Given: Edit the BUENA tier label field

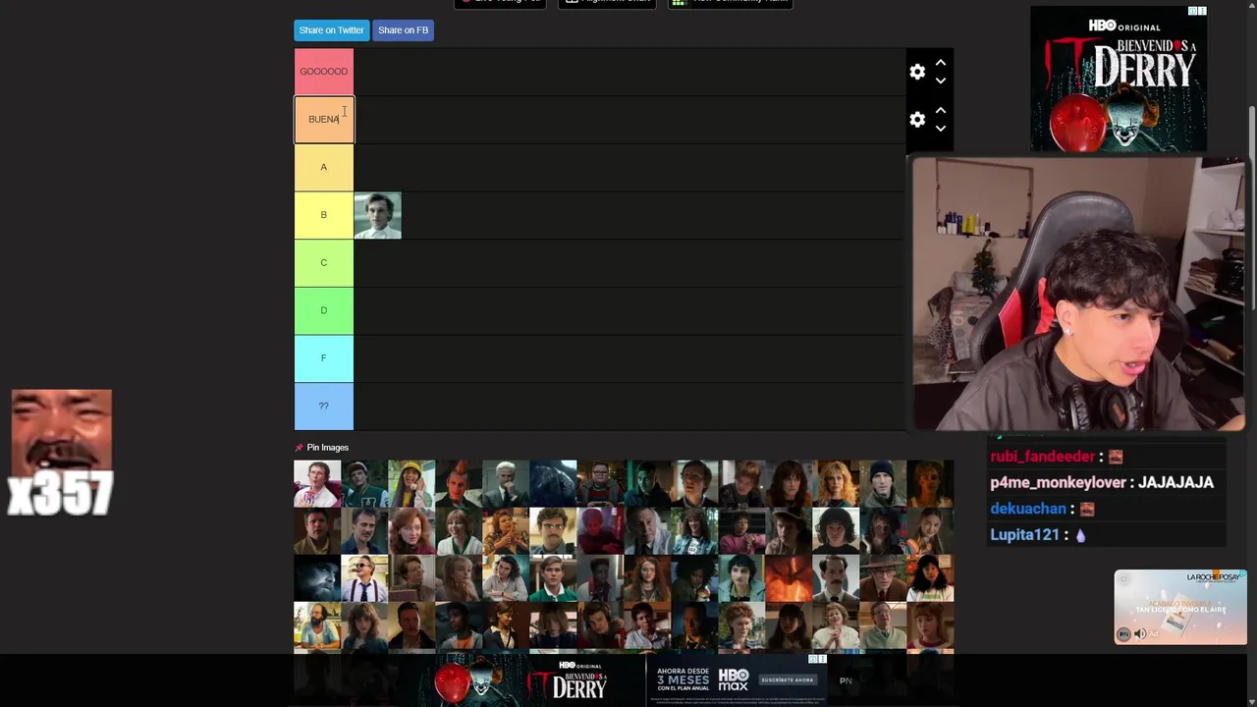Looking at the screenshot, I should point(324,119).
